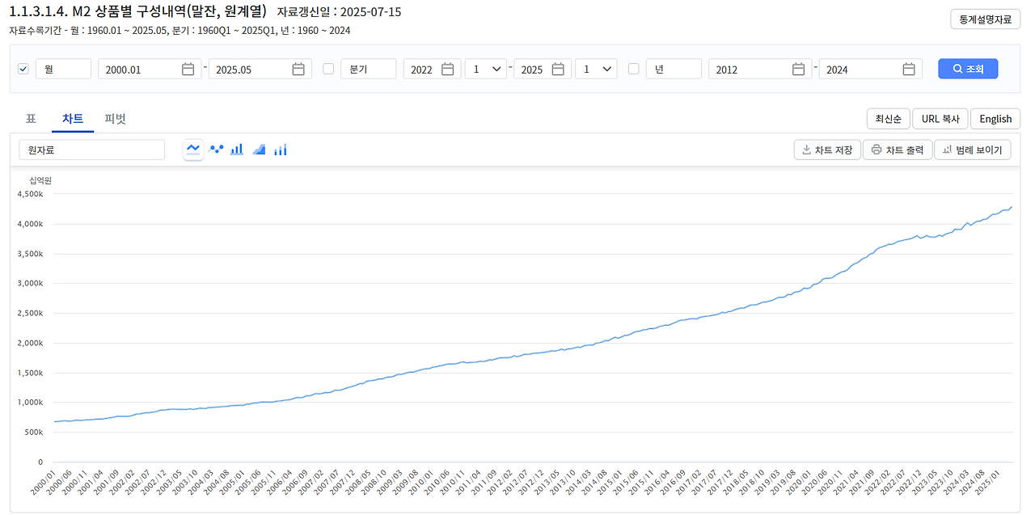Switch language with the English button

pos(995,119)
